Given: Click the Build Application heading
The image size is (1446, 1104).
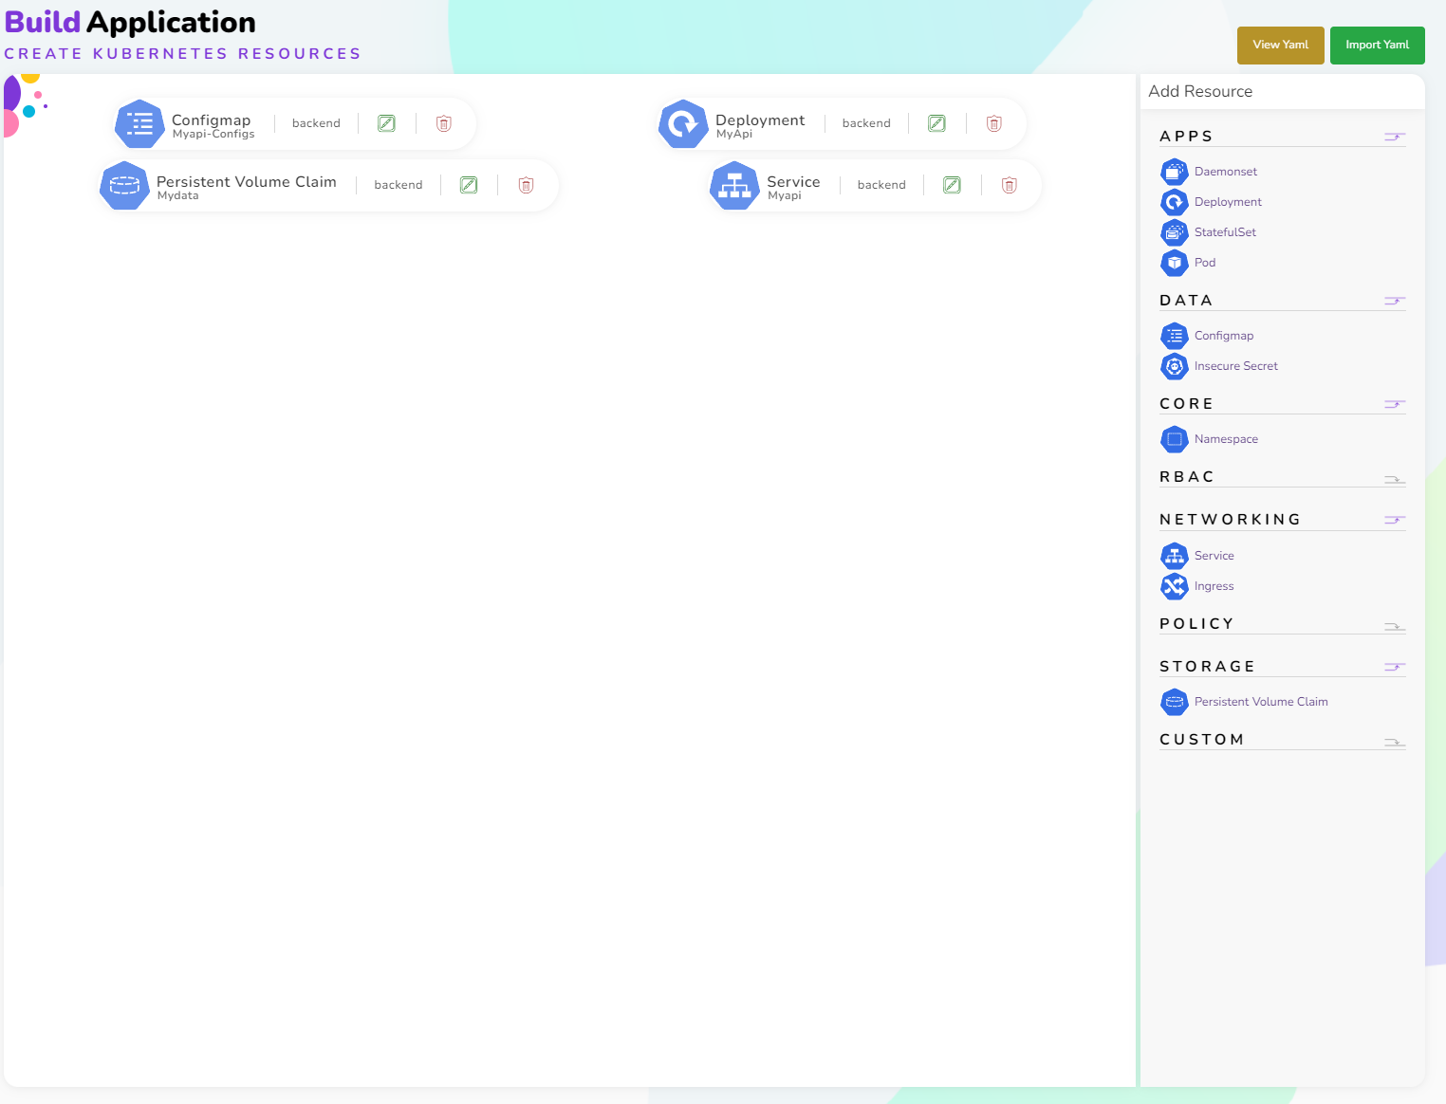Looking at the screenshot, I should click(130, 22).
